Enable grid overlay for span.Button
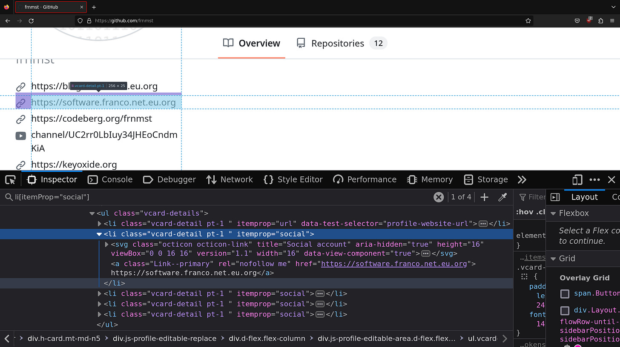620x347 pixels. 565,293
